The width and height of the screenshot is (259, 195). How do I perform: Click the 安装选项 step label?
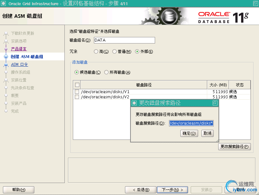(x=19, y=41)
